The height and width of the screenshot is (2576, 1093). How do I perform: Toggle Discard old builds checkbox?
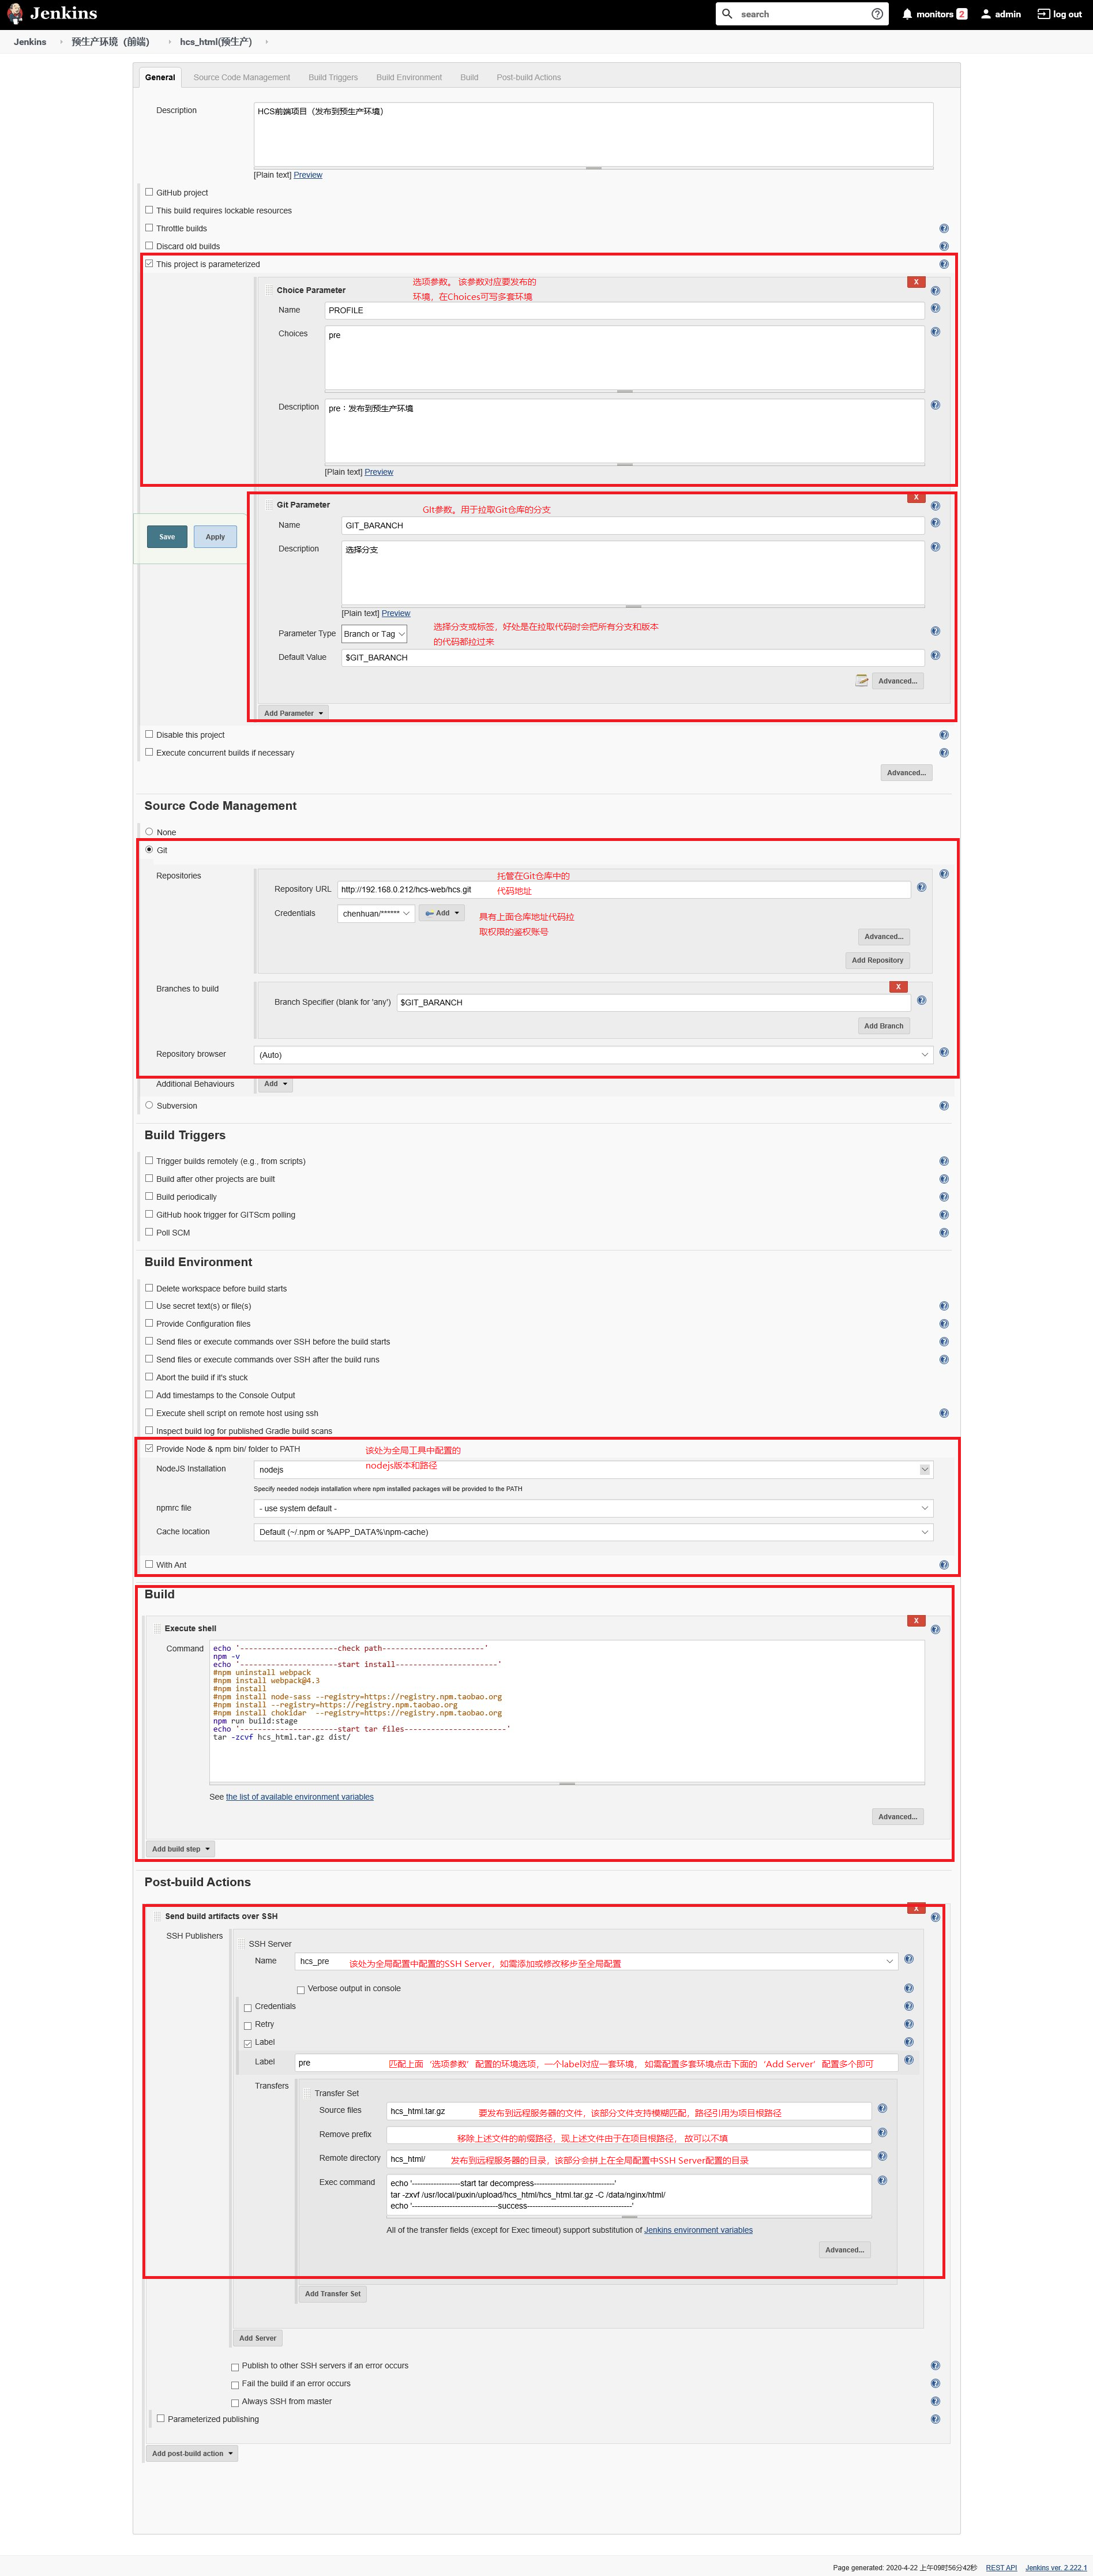tap(149, 246)
